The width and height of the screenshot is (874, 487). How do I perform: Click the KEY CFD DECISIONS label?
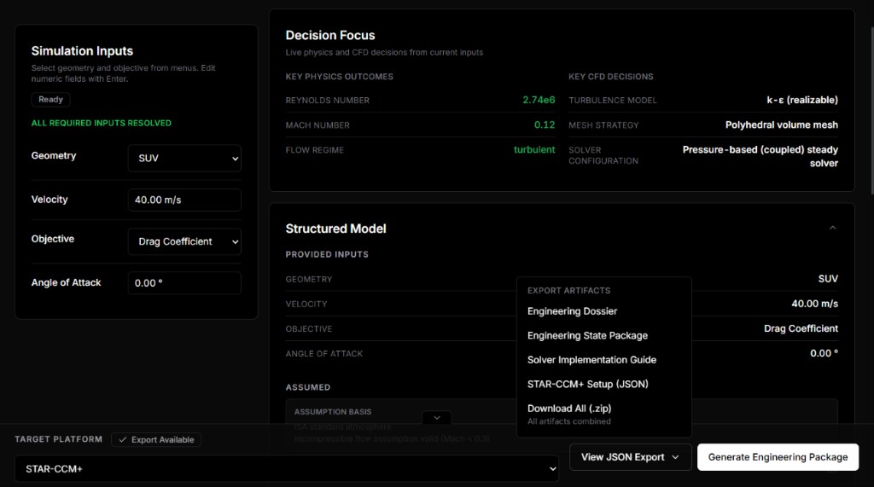tap(611, 77)
